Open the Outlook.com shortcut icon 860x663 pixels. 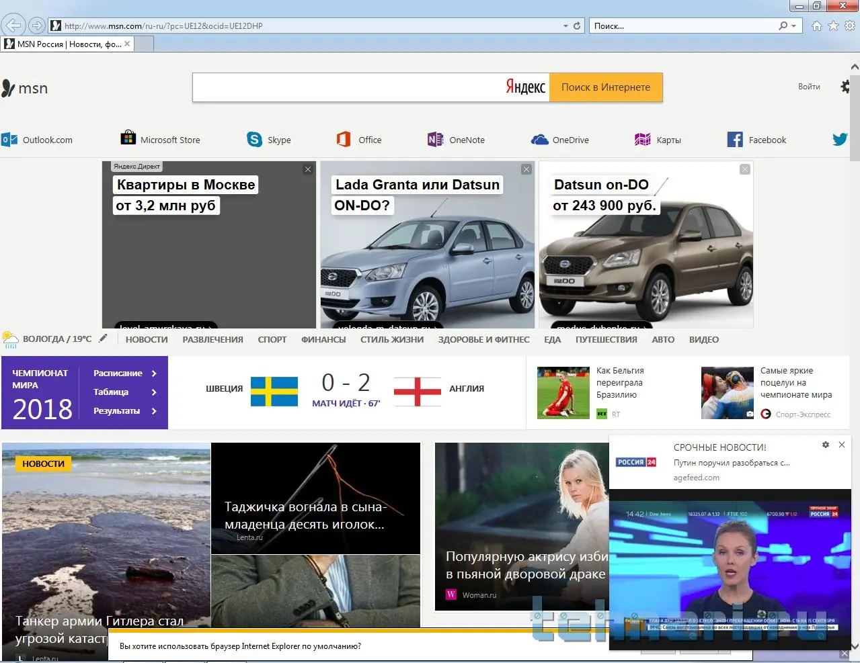tap(9, 140)
